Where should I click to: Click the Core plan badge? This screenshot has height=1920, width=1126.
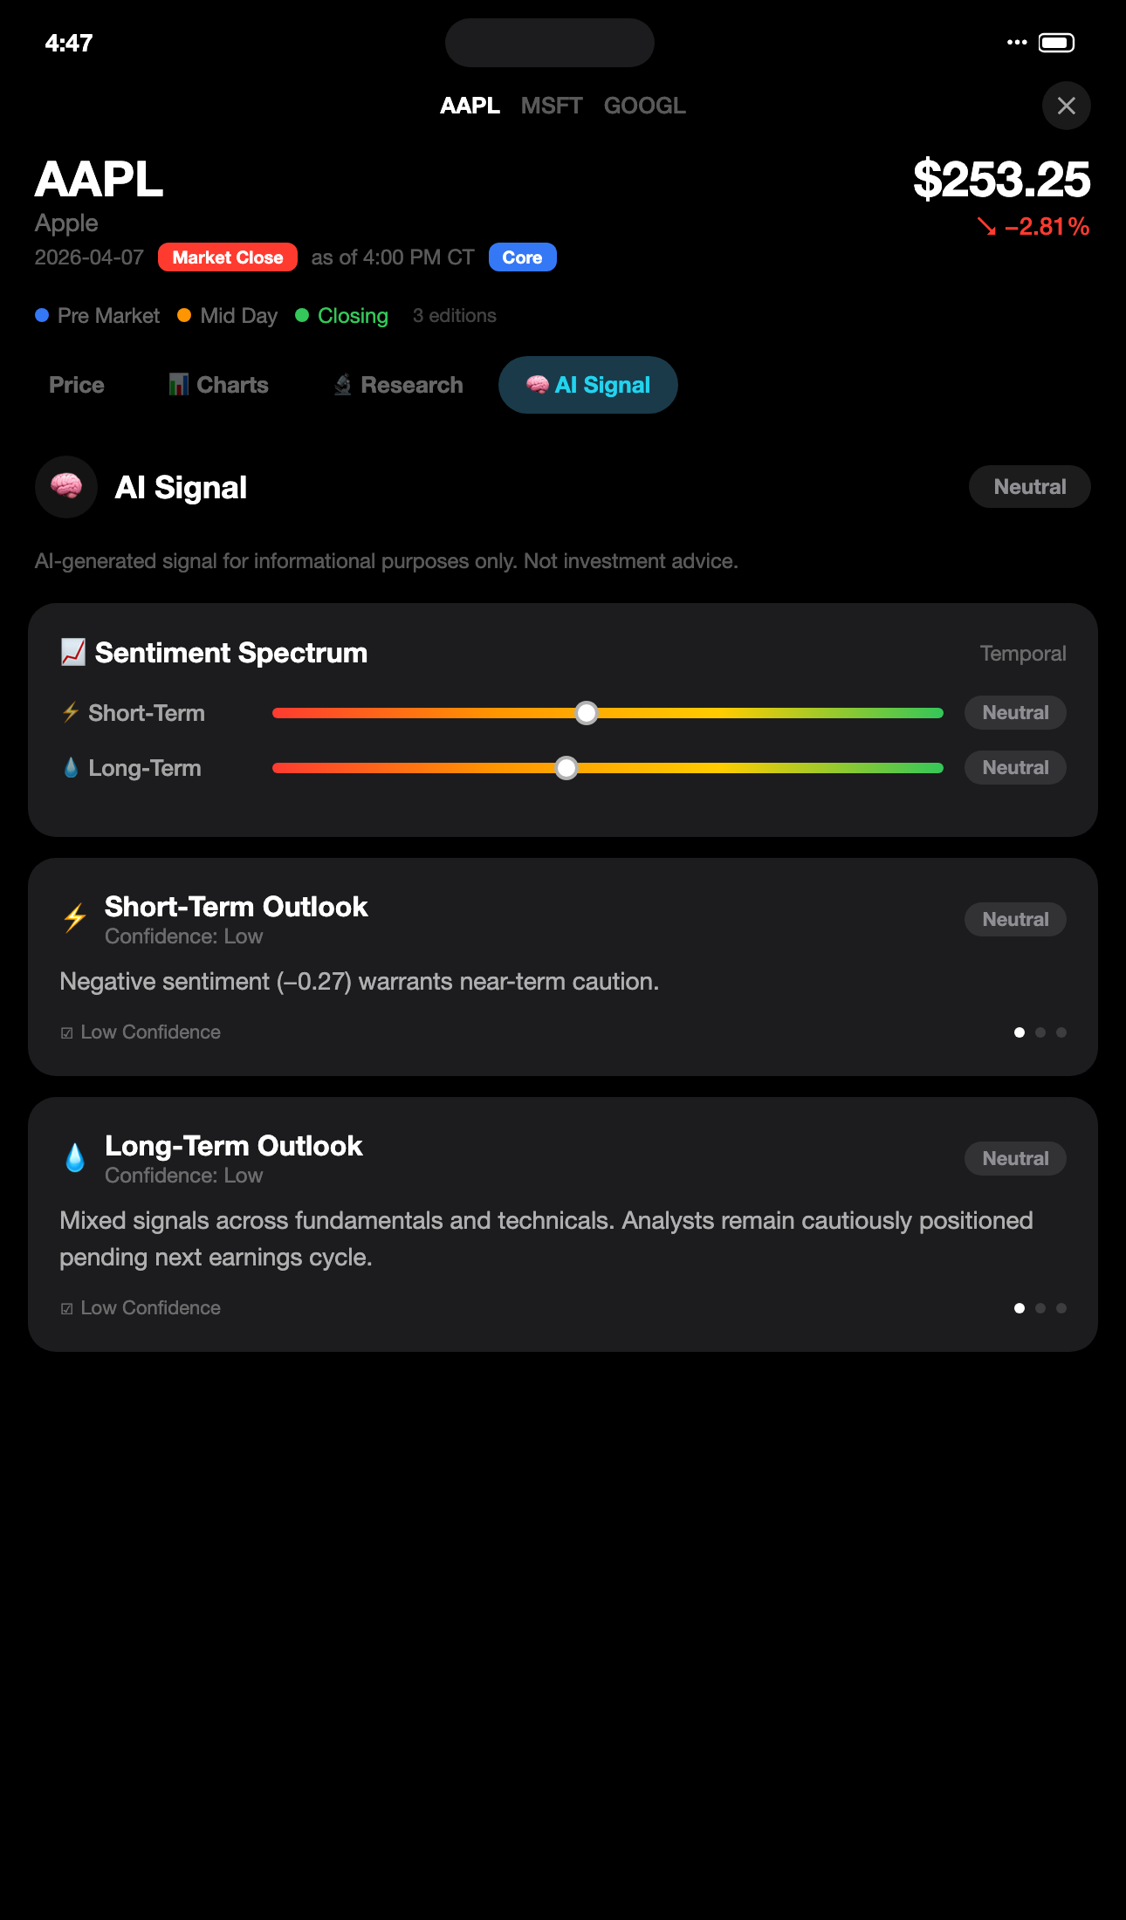pos(522,257)
